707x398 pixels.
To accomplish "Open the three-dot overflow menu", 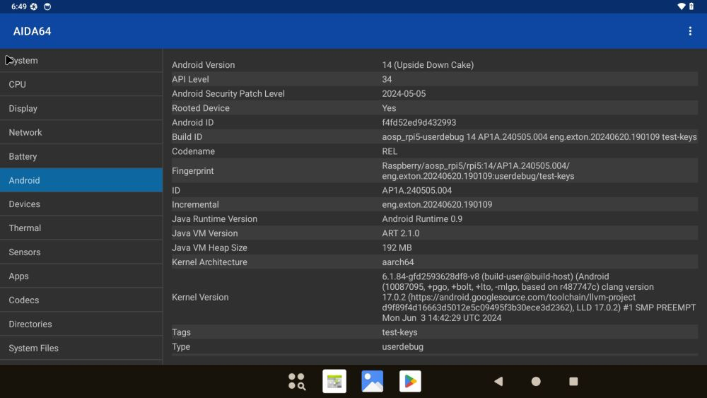I will point(690,31).
